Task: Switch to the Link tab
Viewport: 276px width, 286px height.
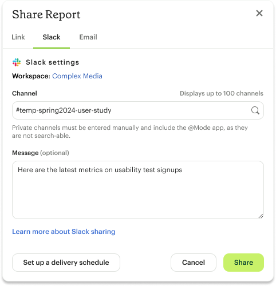Action: click(18, 37)
